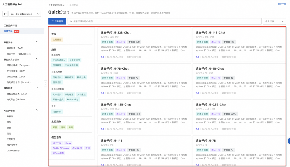The image size is (290, 167).
Task: Open 代码配置 in sidebar
Action: 11,139
